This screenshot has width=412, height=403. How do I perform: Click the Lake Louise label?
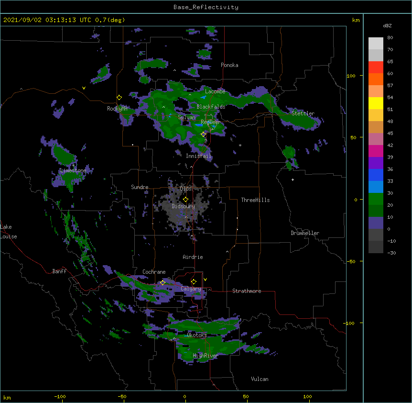[x=9, y=232]
